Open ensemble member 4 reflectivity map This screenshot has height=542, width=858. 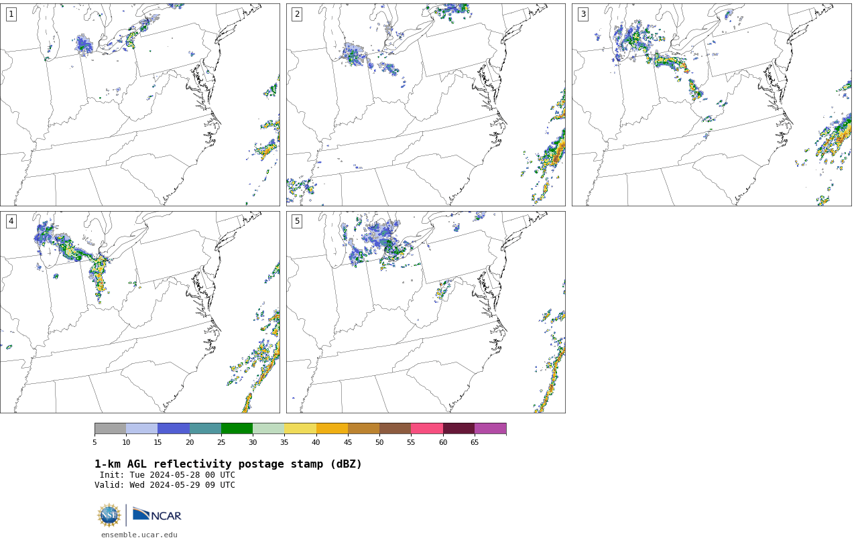[x=139, y=312]
